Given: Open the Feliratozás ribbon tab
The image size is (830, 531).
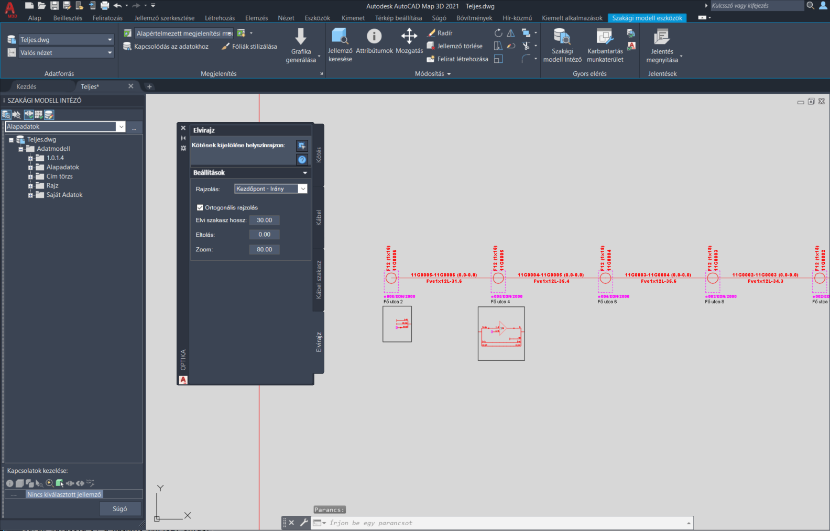Looking at the screenshot, I should coord(107,18).
